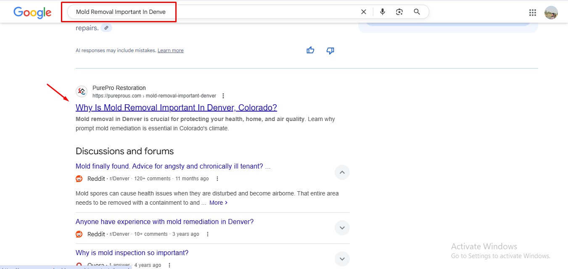Click the magnifier search button
568x269 pixels.
(417, 12)
